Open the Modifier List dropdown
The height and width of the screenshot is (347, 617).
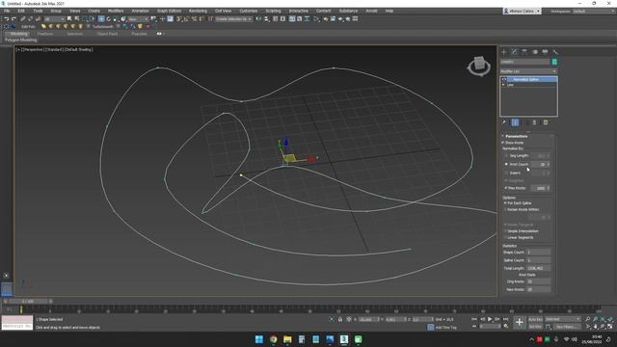[x=528, y=71]
